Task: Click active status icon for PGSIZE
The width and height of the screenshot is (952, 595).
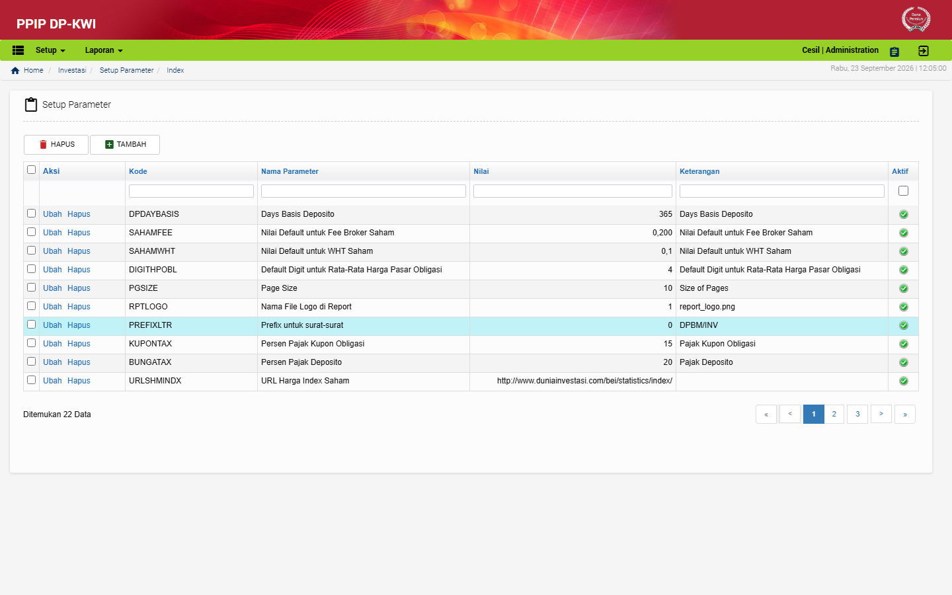Action: click(x=904, y=288)
